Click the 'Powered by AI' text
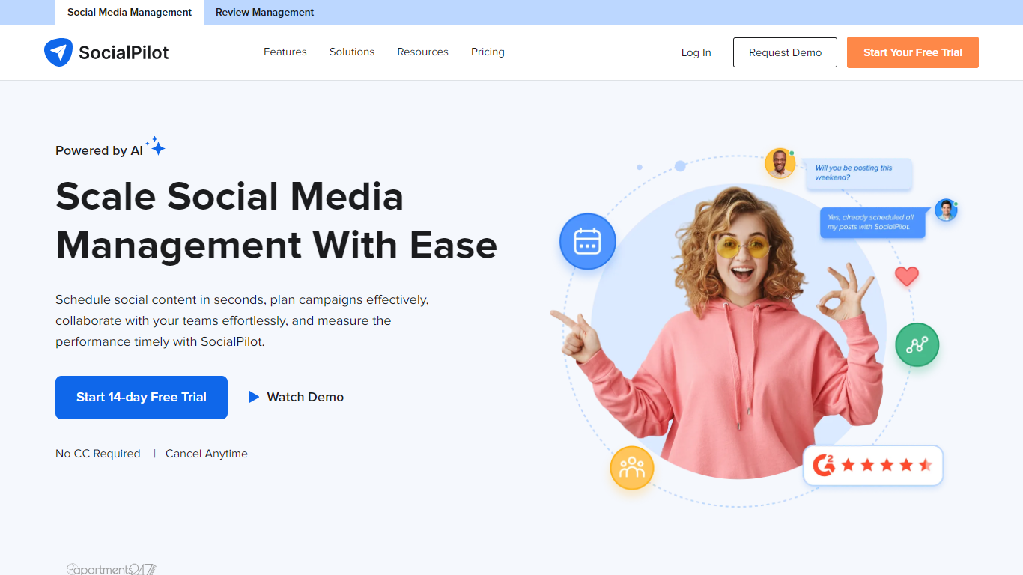Screen dimensions: 1023x575 (x=99, y=150)
